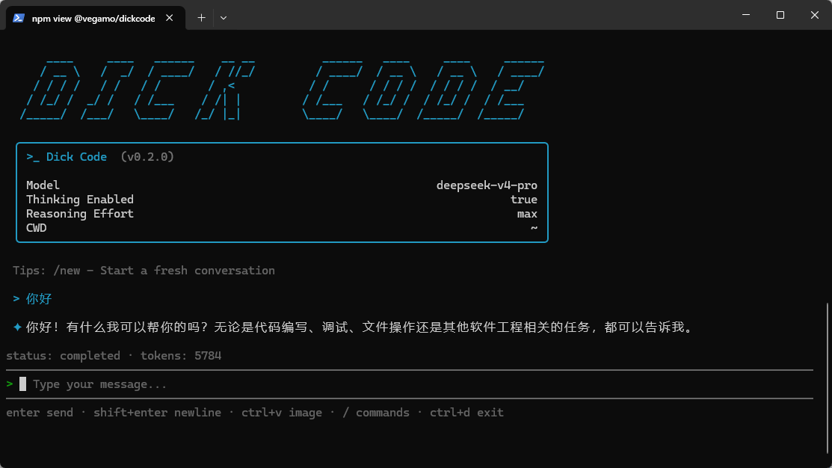This screenshot has height=468, width=832.
Task: Click the '>_' prompt symbol in info box
Action: tap(33, 158)
